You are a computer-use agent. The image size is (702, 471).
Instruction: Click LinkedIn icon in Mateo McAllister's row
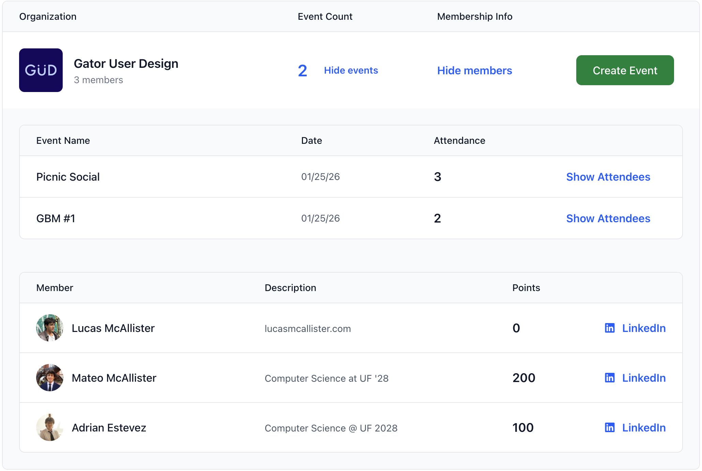click(610, 378)
